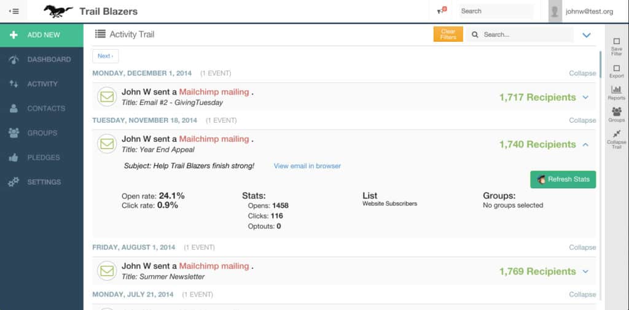Click the 1,740 Recipients text

tap(537, 144)
